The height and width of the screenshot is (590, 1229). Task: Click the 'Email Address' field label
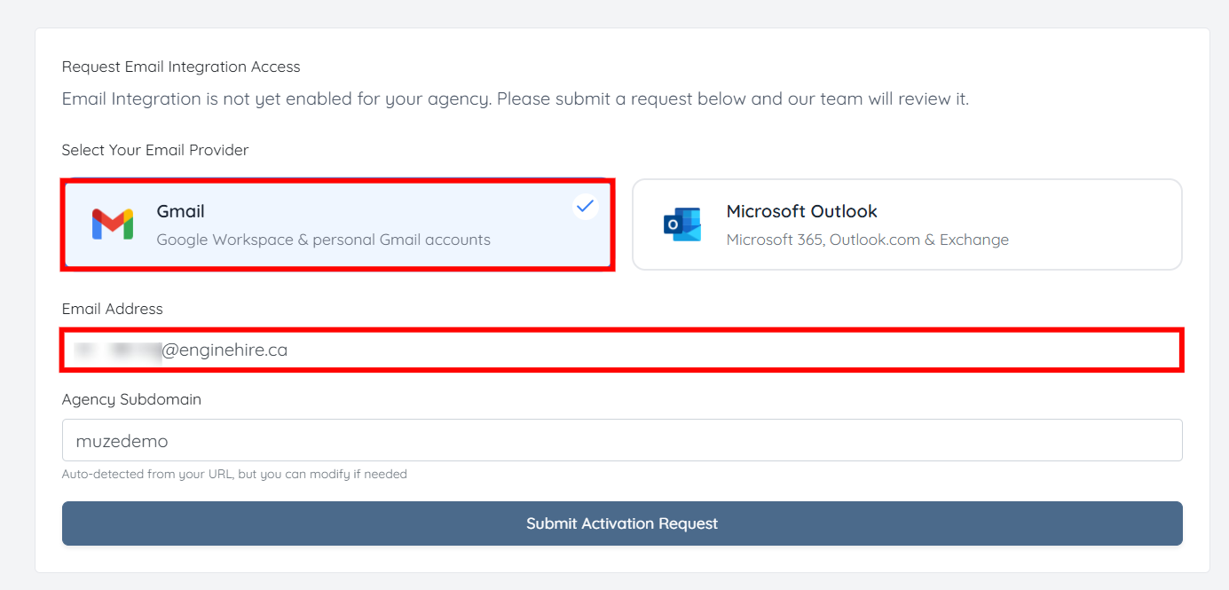coord(113,309)
